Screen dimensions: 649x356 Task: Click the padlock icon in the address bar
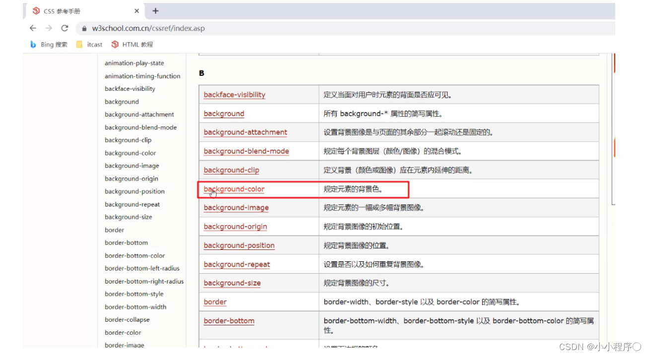(x=84, y=29)
